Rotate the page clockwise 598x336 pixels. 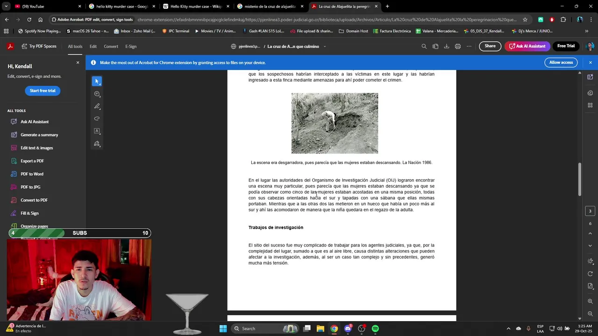(590, 274)
